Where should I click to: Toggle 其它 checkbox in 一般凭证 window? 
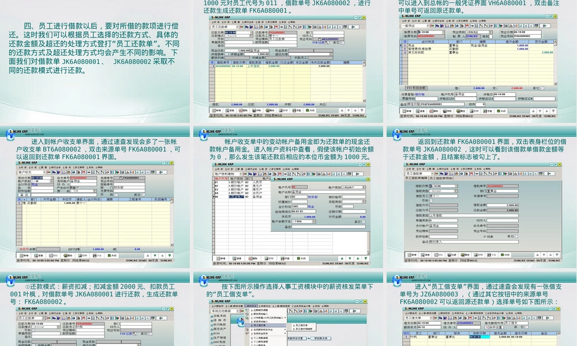(542, 88)
